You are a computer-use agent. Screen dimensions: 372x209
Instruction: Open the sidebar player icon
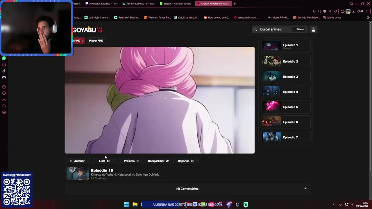tap(4, 87)
